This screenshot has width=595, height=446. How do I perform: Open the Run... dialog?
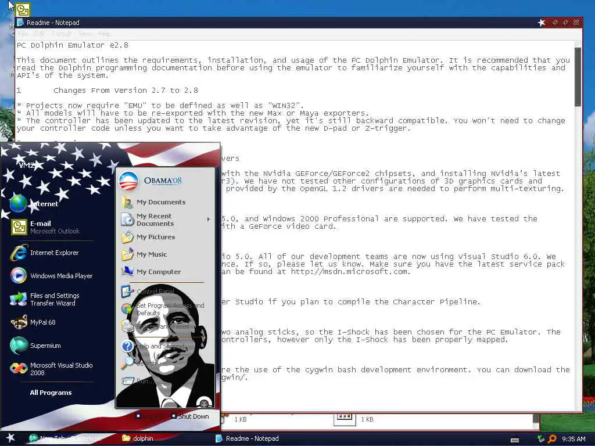pyautogui.click(x=136, y=381)
